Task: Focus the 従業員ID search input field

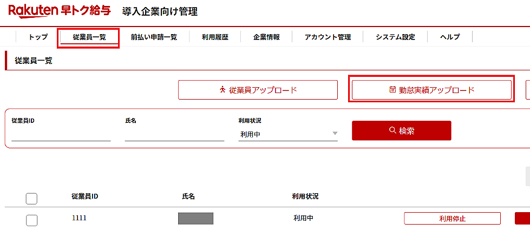Action: (x=61, y=134)
